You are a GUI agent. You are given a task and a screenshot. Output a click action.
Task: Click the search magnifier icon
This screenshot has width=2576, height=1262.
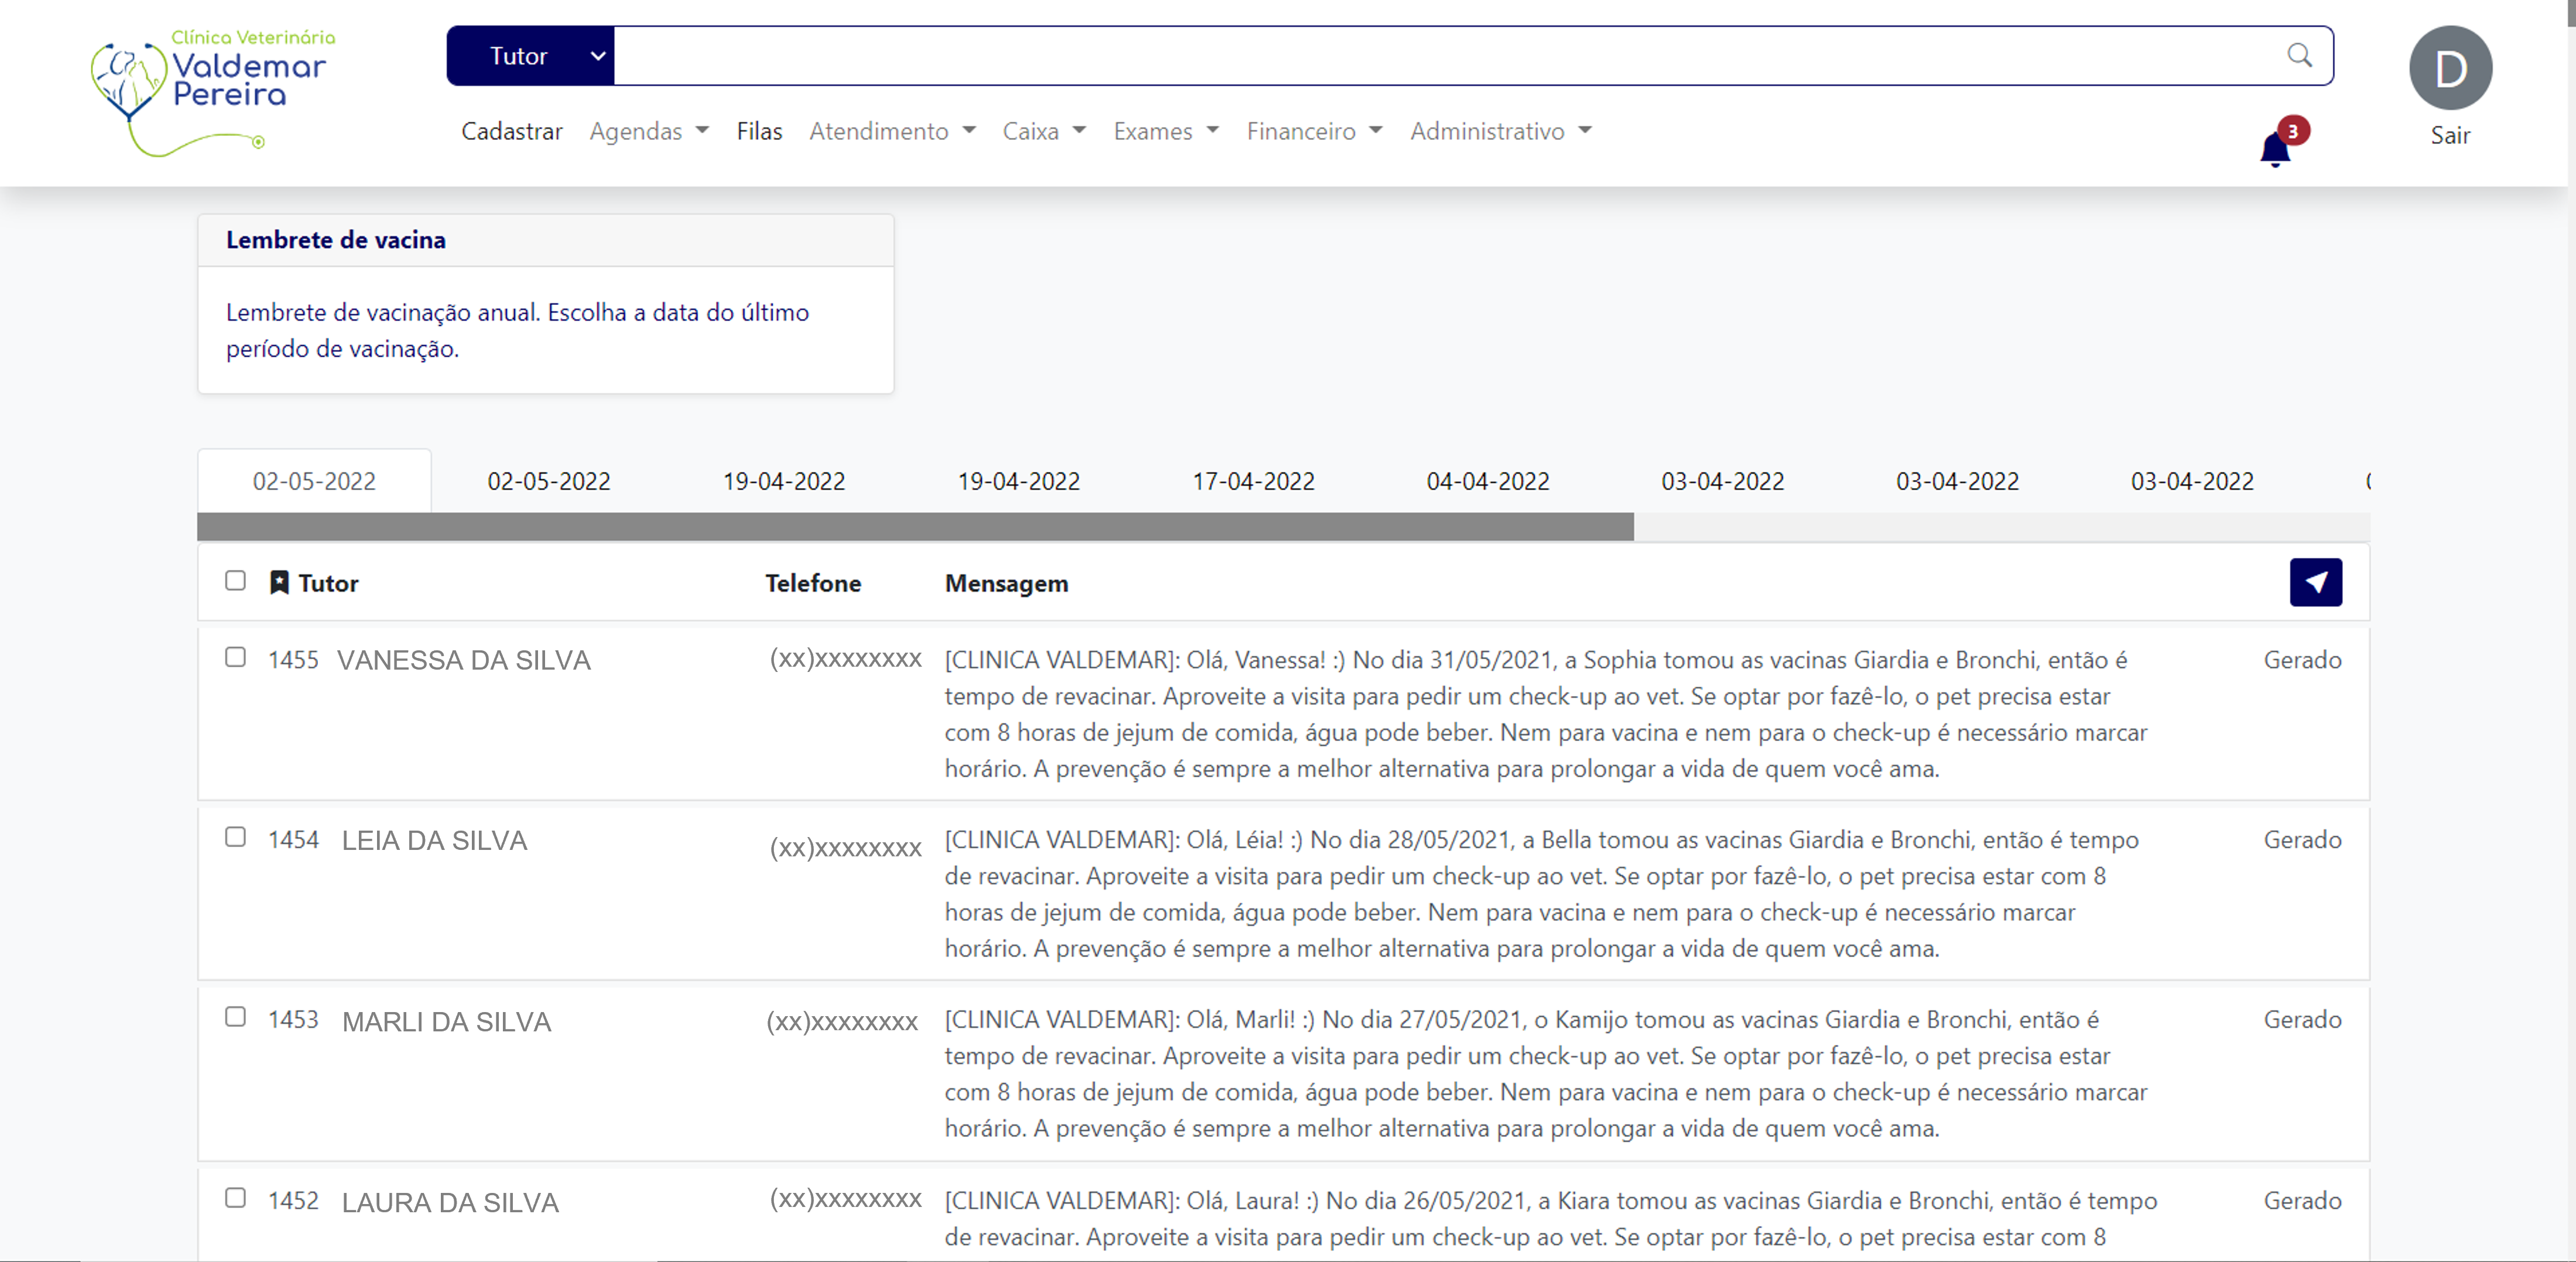point(2299,55)
